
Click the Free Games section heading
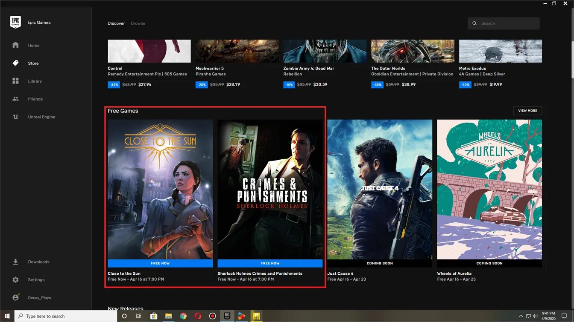click(123, 111)
